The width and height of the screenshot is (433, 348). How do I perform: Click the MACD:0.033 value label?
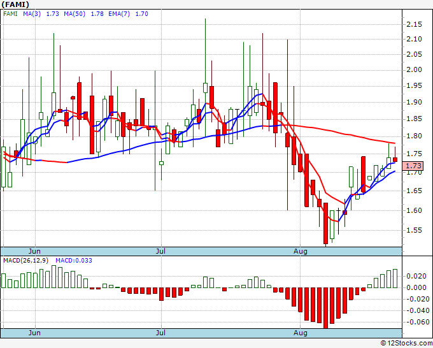click(74, 261)
